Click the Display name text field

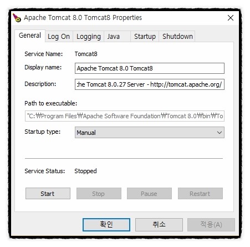[150, 68]
